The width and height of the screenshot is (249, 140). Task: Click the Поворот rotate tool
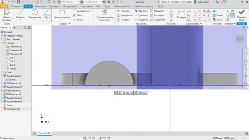point(123,20)
